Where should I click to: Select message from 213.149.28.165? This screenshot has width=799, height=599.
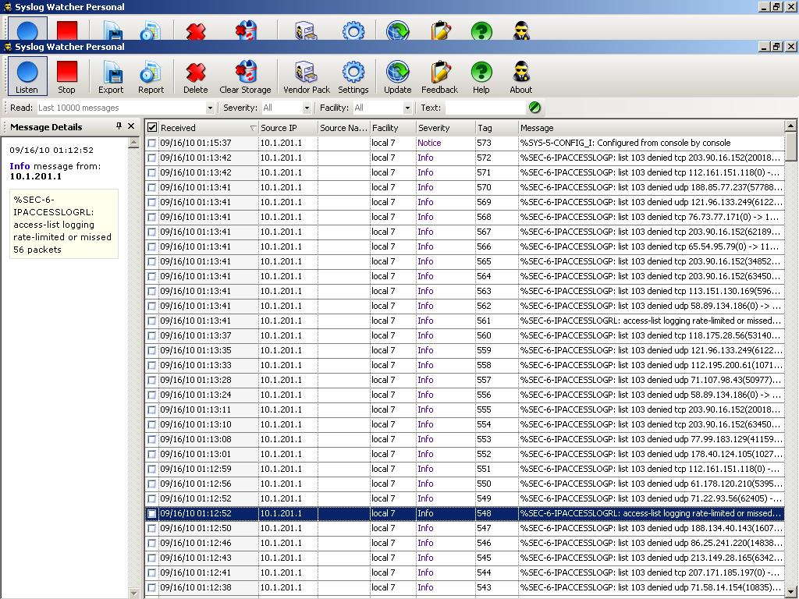click(x=650, y=558)
